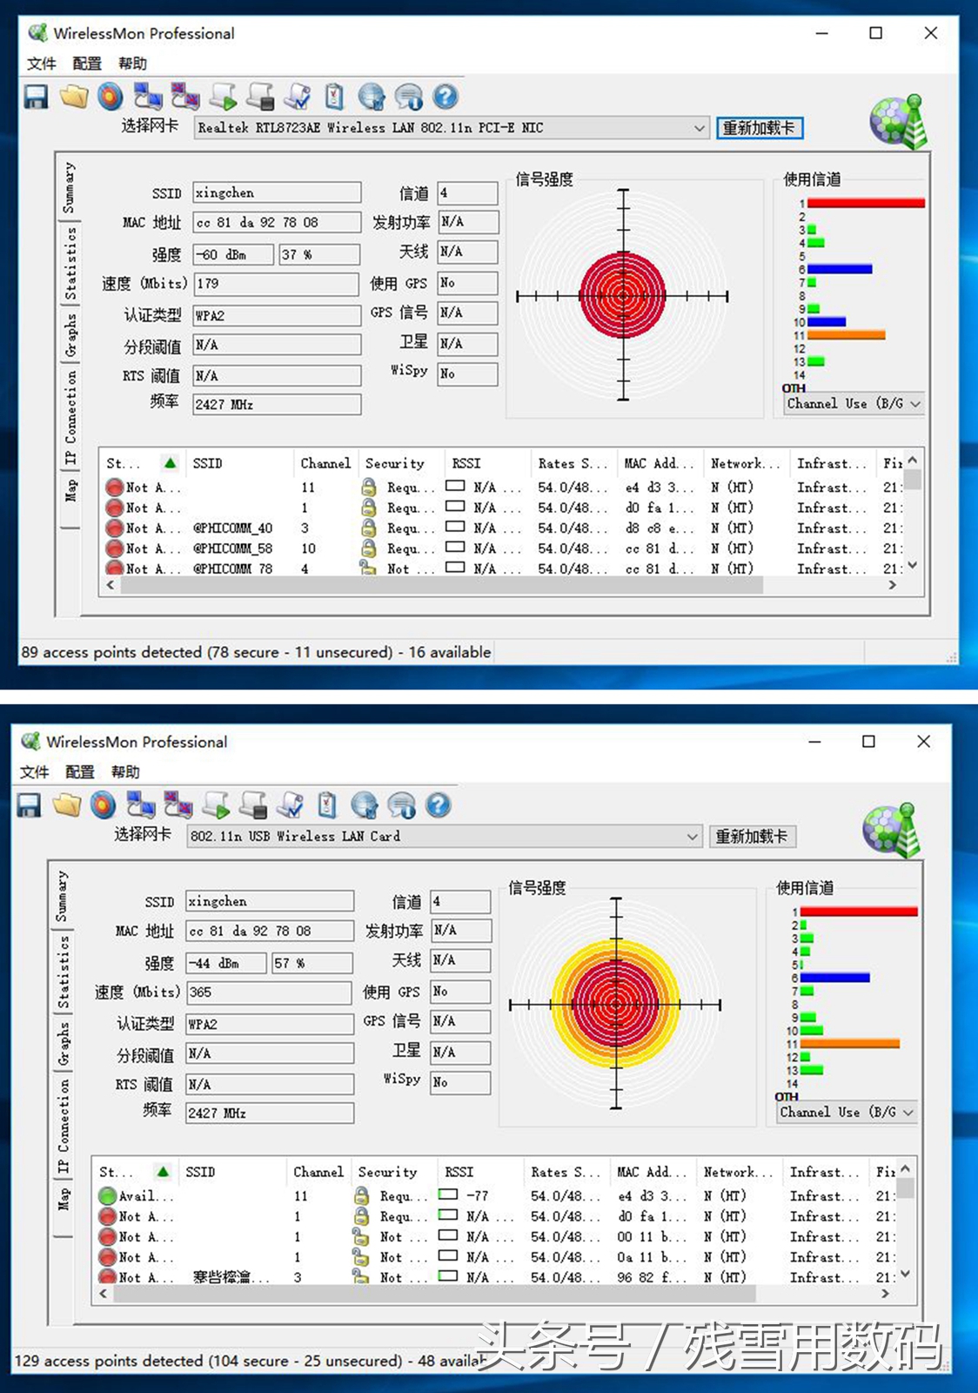Click the Save icon in the Realtek window toolbar
The width and height of the screenshot is (978, 1393).
point(36,97)
